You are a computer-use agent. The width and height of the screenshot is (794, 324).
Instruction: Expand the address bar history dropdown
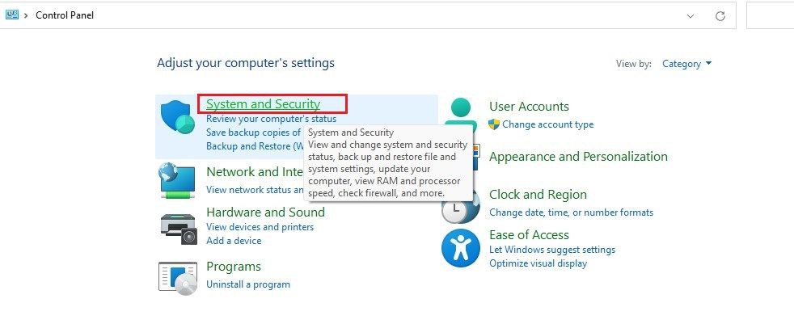click(x=691, y=15)
